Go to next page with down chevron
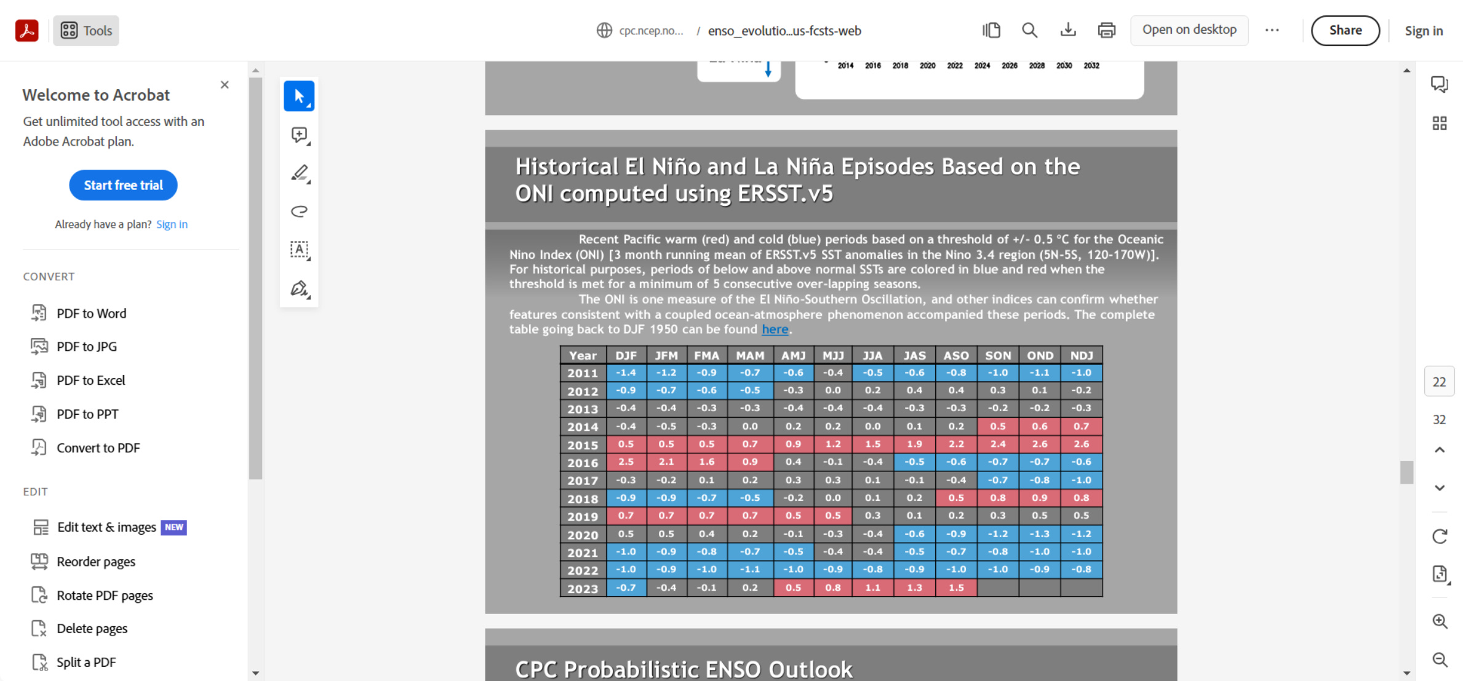 tap(1439, 488)
